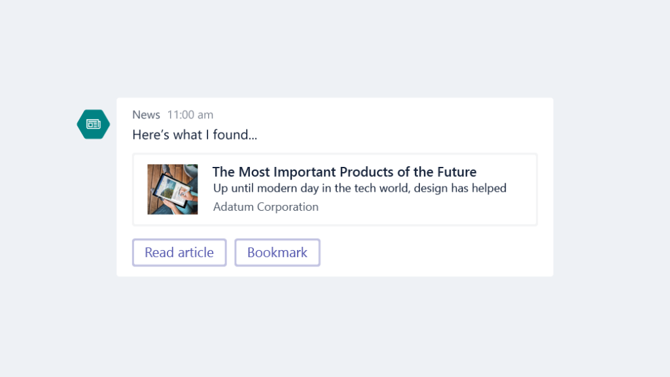Click the word 'Future' in the article title
670x377 pixels.
[456, 172]
